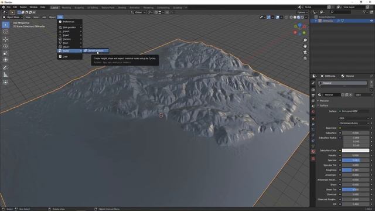This screenshot has width=375, height=211.
Task: Click the Material name field
Action: (332, 95)
